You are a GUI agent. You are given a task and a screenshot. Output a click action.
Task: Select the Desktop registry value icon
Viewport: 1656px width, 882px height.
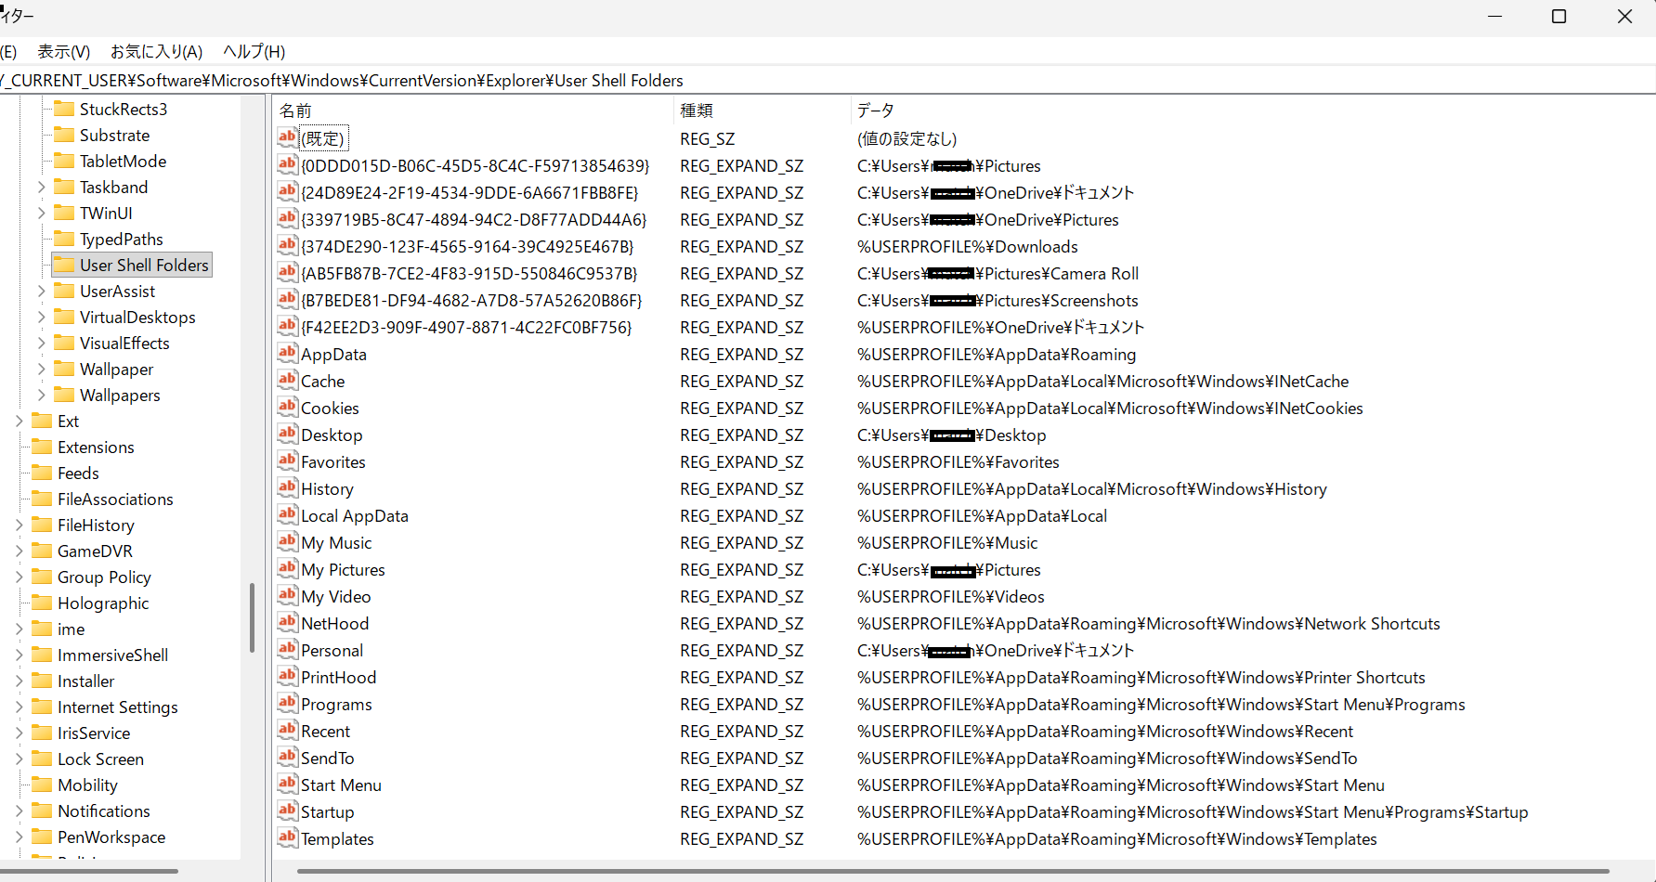[x=287, y=434]
